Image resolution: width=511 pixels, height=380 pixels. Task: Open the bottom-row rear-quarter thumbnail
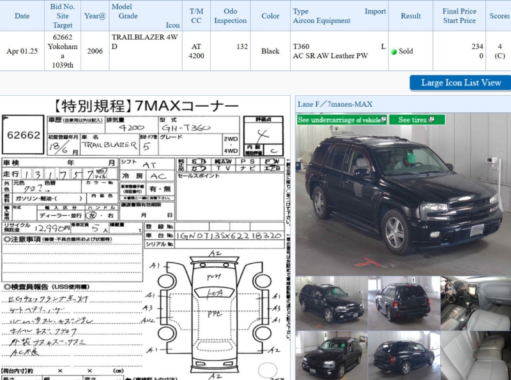point(403,355)
